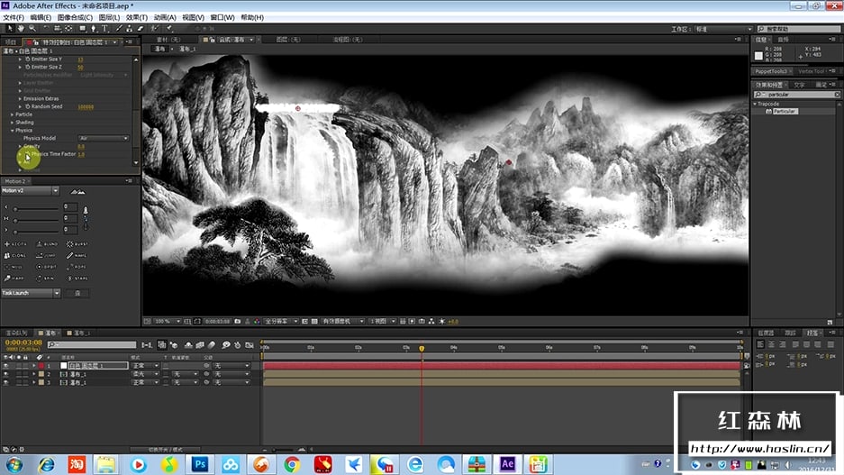
Task: Select the Eraser tool
Action: [x=141, y=29]
